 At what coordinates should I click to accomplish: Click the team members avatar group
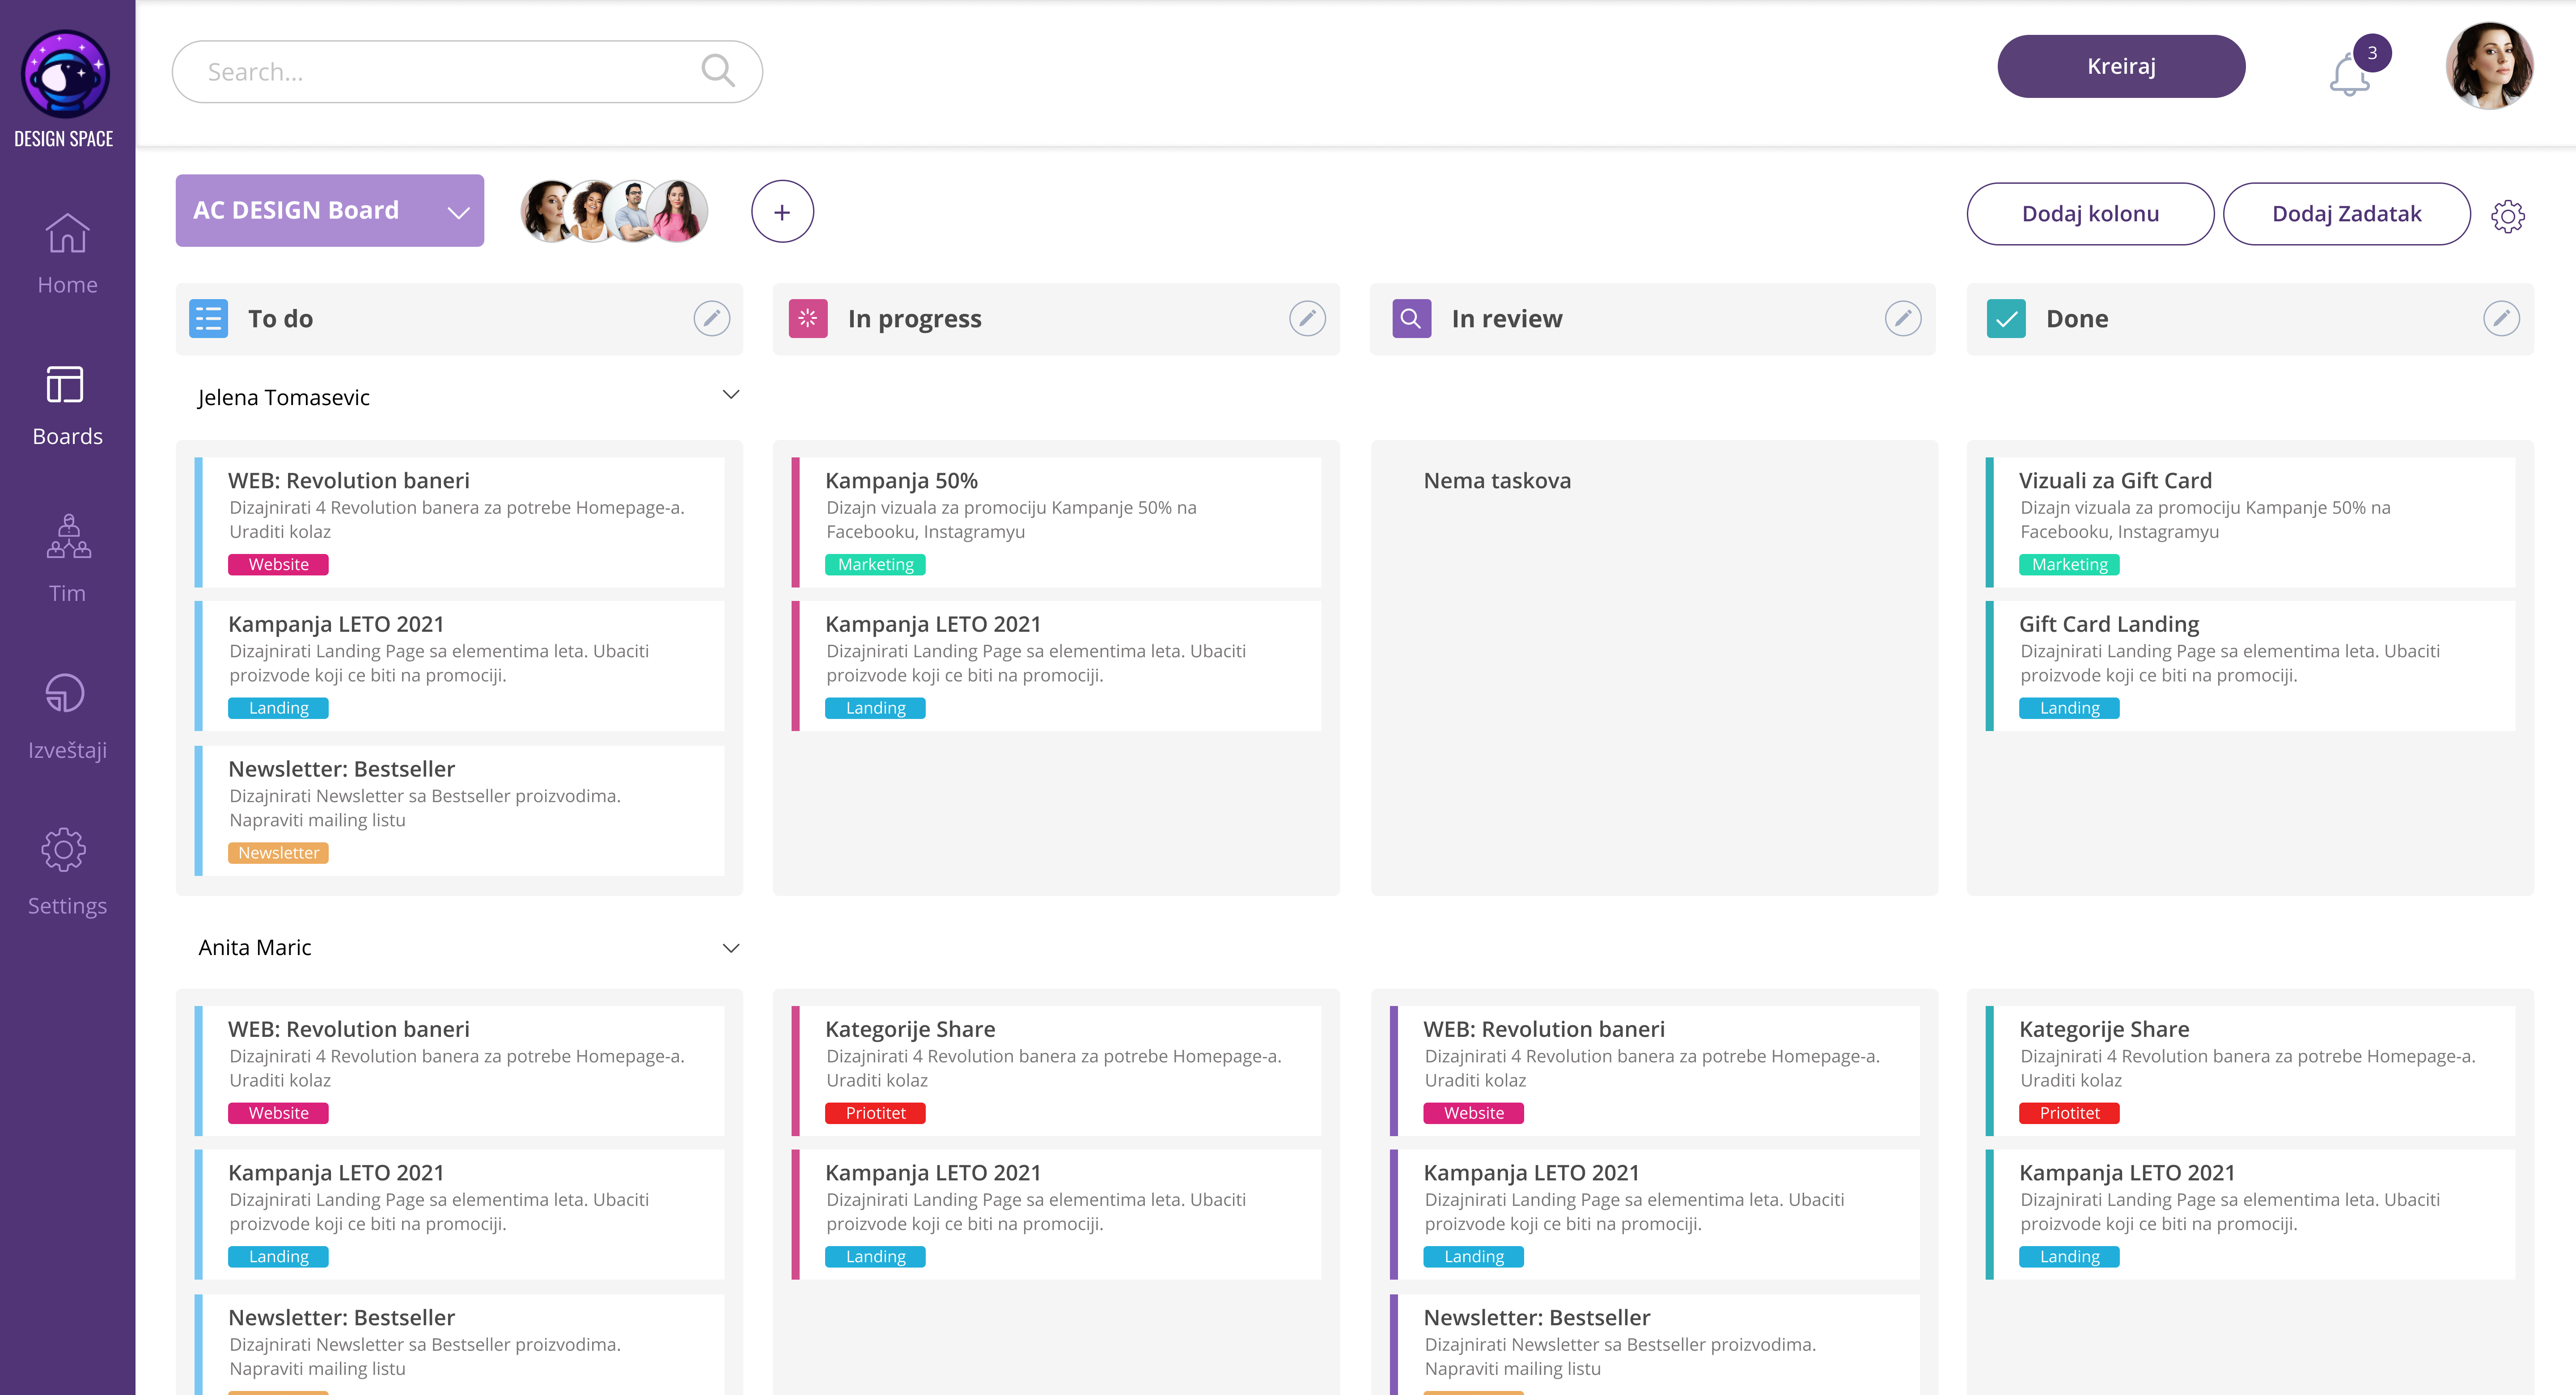[614, 211]
